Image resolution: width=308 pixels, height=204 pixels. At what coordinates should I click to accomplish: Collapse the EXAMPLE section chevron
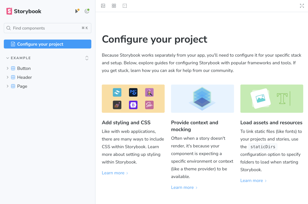(x=7, y=58)
